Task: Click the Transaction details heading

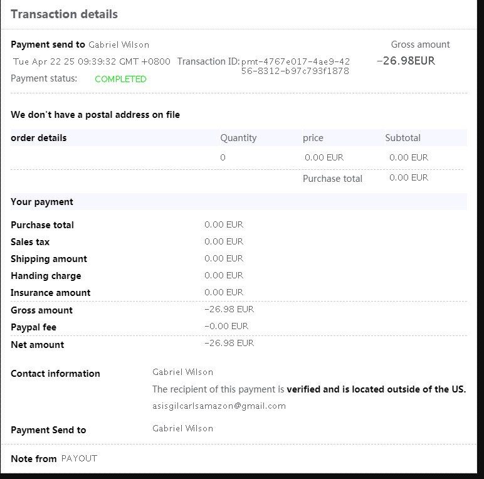Action: point(64,14)
